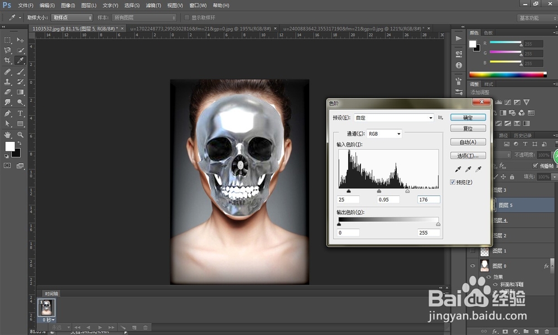Select the Pen tool
The image size is (558, 335).
pos(7,113)
